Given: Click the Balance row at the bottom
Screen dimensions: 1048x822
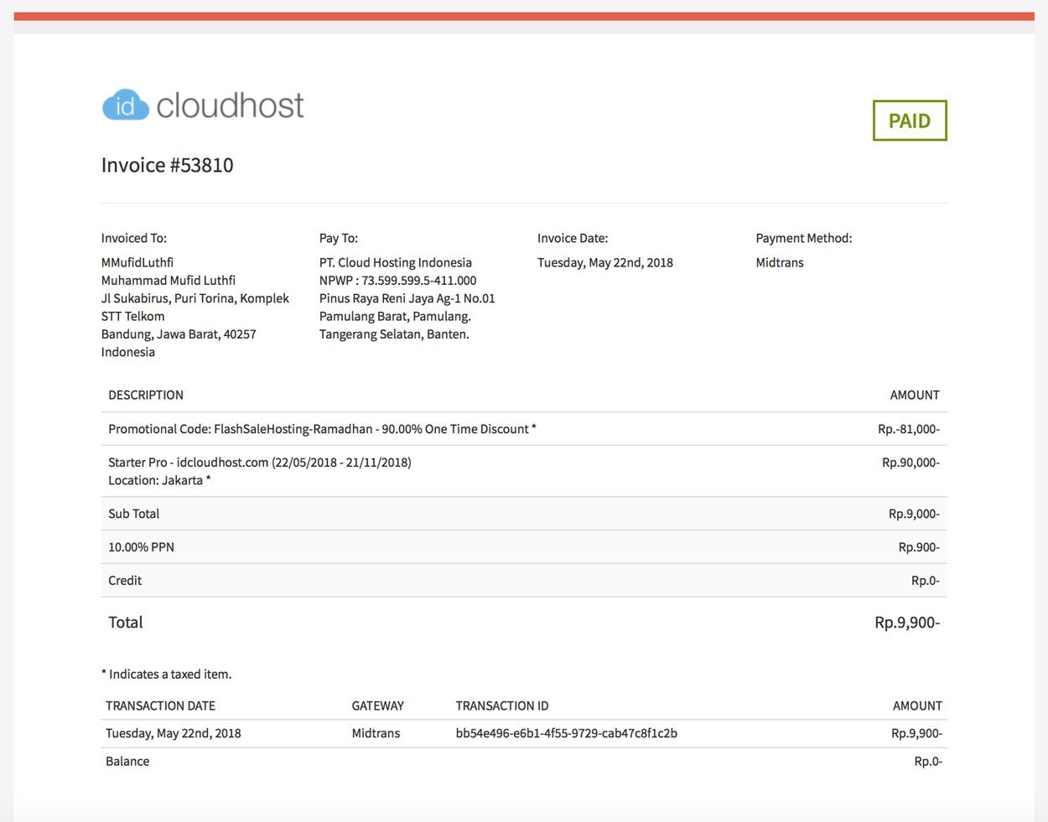Looking at the screenshot, I should pyautogui.click(x=127, y=761).
